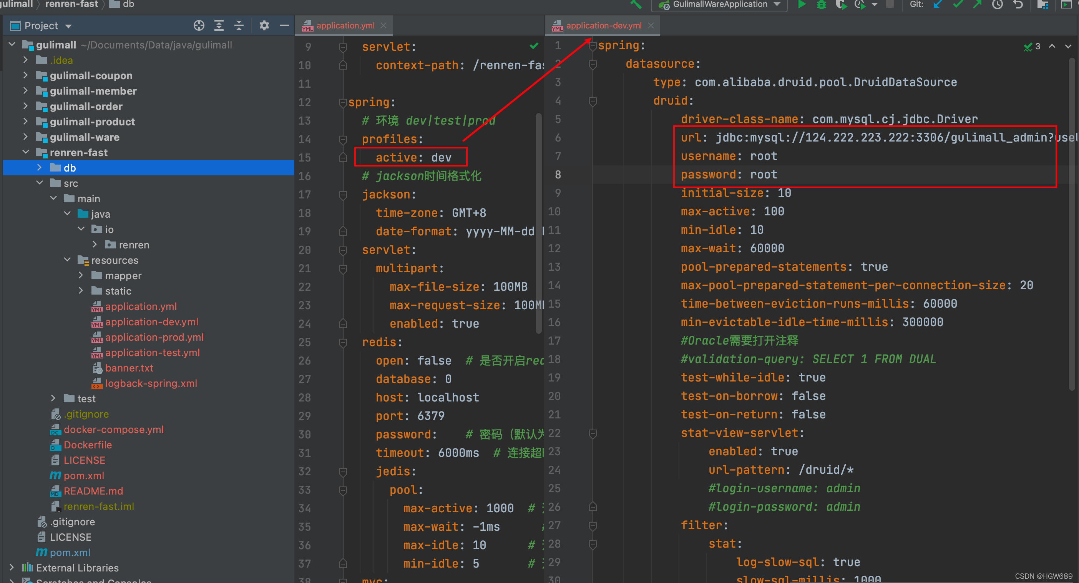Select README.md in project tree
The height and width of the screenshot is (583, 1079).
coord(93,491)
